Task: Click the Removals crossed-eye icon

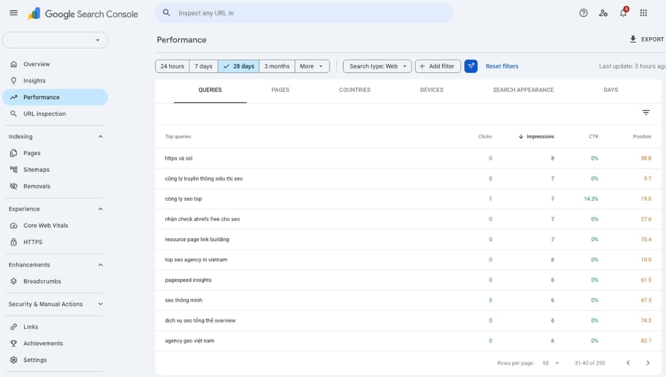Action: tap(14, 186)
